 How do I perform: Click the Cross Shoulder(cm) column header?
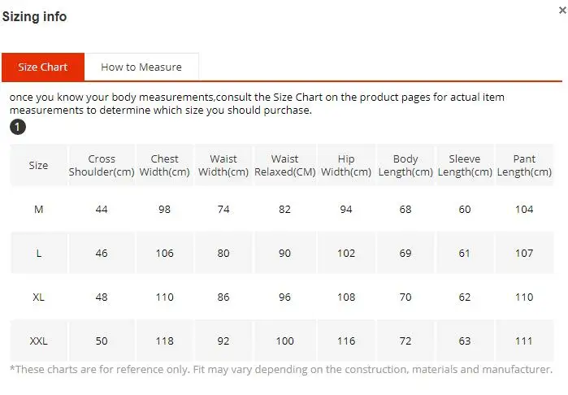tap(102, 165)
